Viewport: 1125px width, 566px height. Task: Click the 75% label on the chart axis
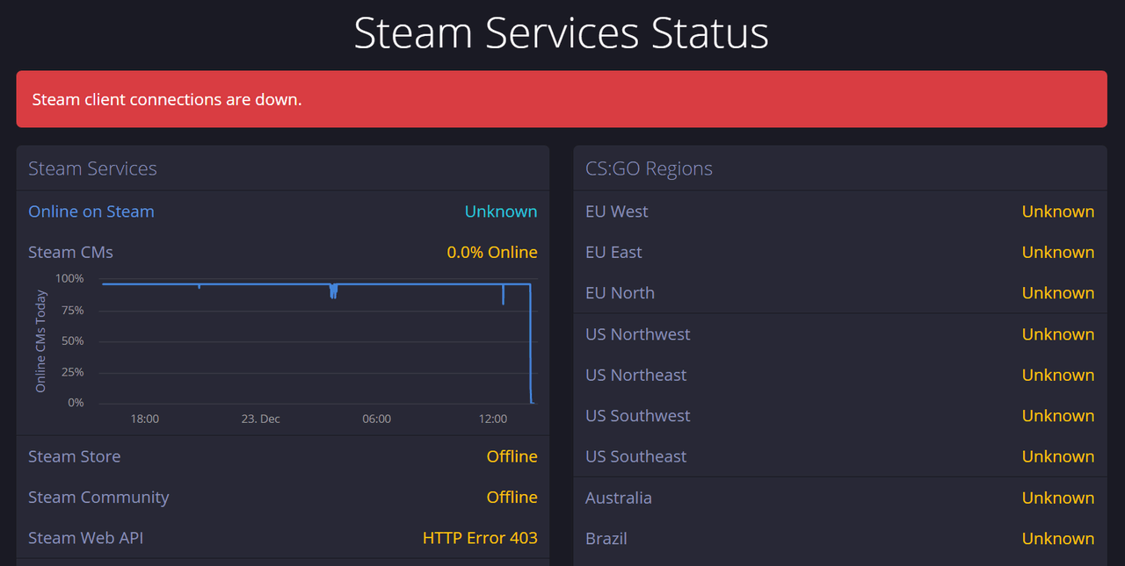pos(72,310)
